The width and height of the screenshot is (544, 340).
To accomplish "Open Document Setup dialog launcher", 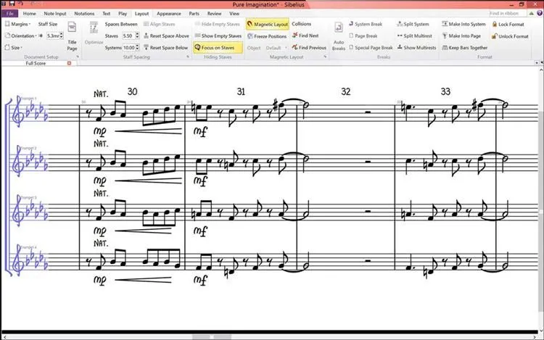I will pos(78,57).
